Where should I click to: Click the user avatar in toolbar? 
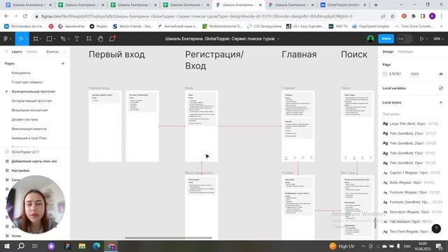[x=370, y=38]
